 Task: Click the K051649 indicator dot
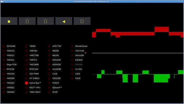(x=49, y=60)
